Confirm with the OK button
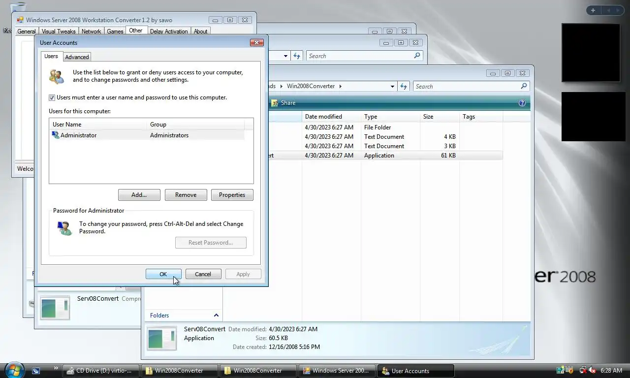630x378 pixels. [163, 274]
